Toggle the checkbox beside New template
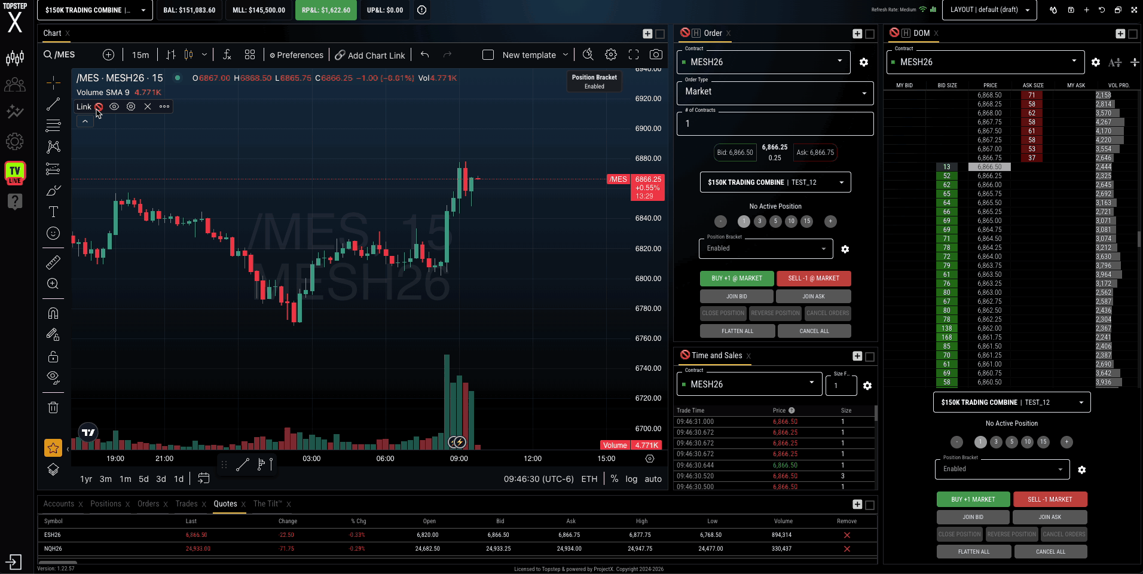 [x=488, y=55]
